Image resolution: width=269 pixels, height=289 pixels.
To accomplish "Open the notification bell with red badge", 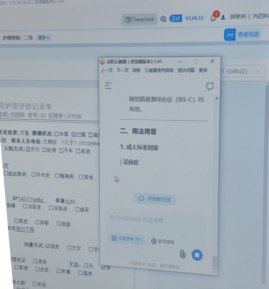I will tap(213, 18).
